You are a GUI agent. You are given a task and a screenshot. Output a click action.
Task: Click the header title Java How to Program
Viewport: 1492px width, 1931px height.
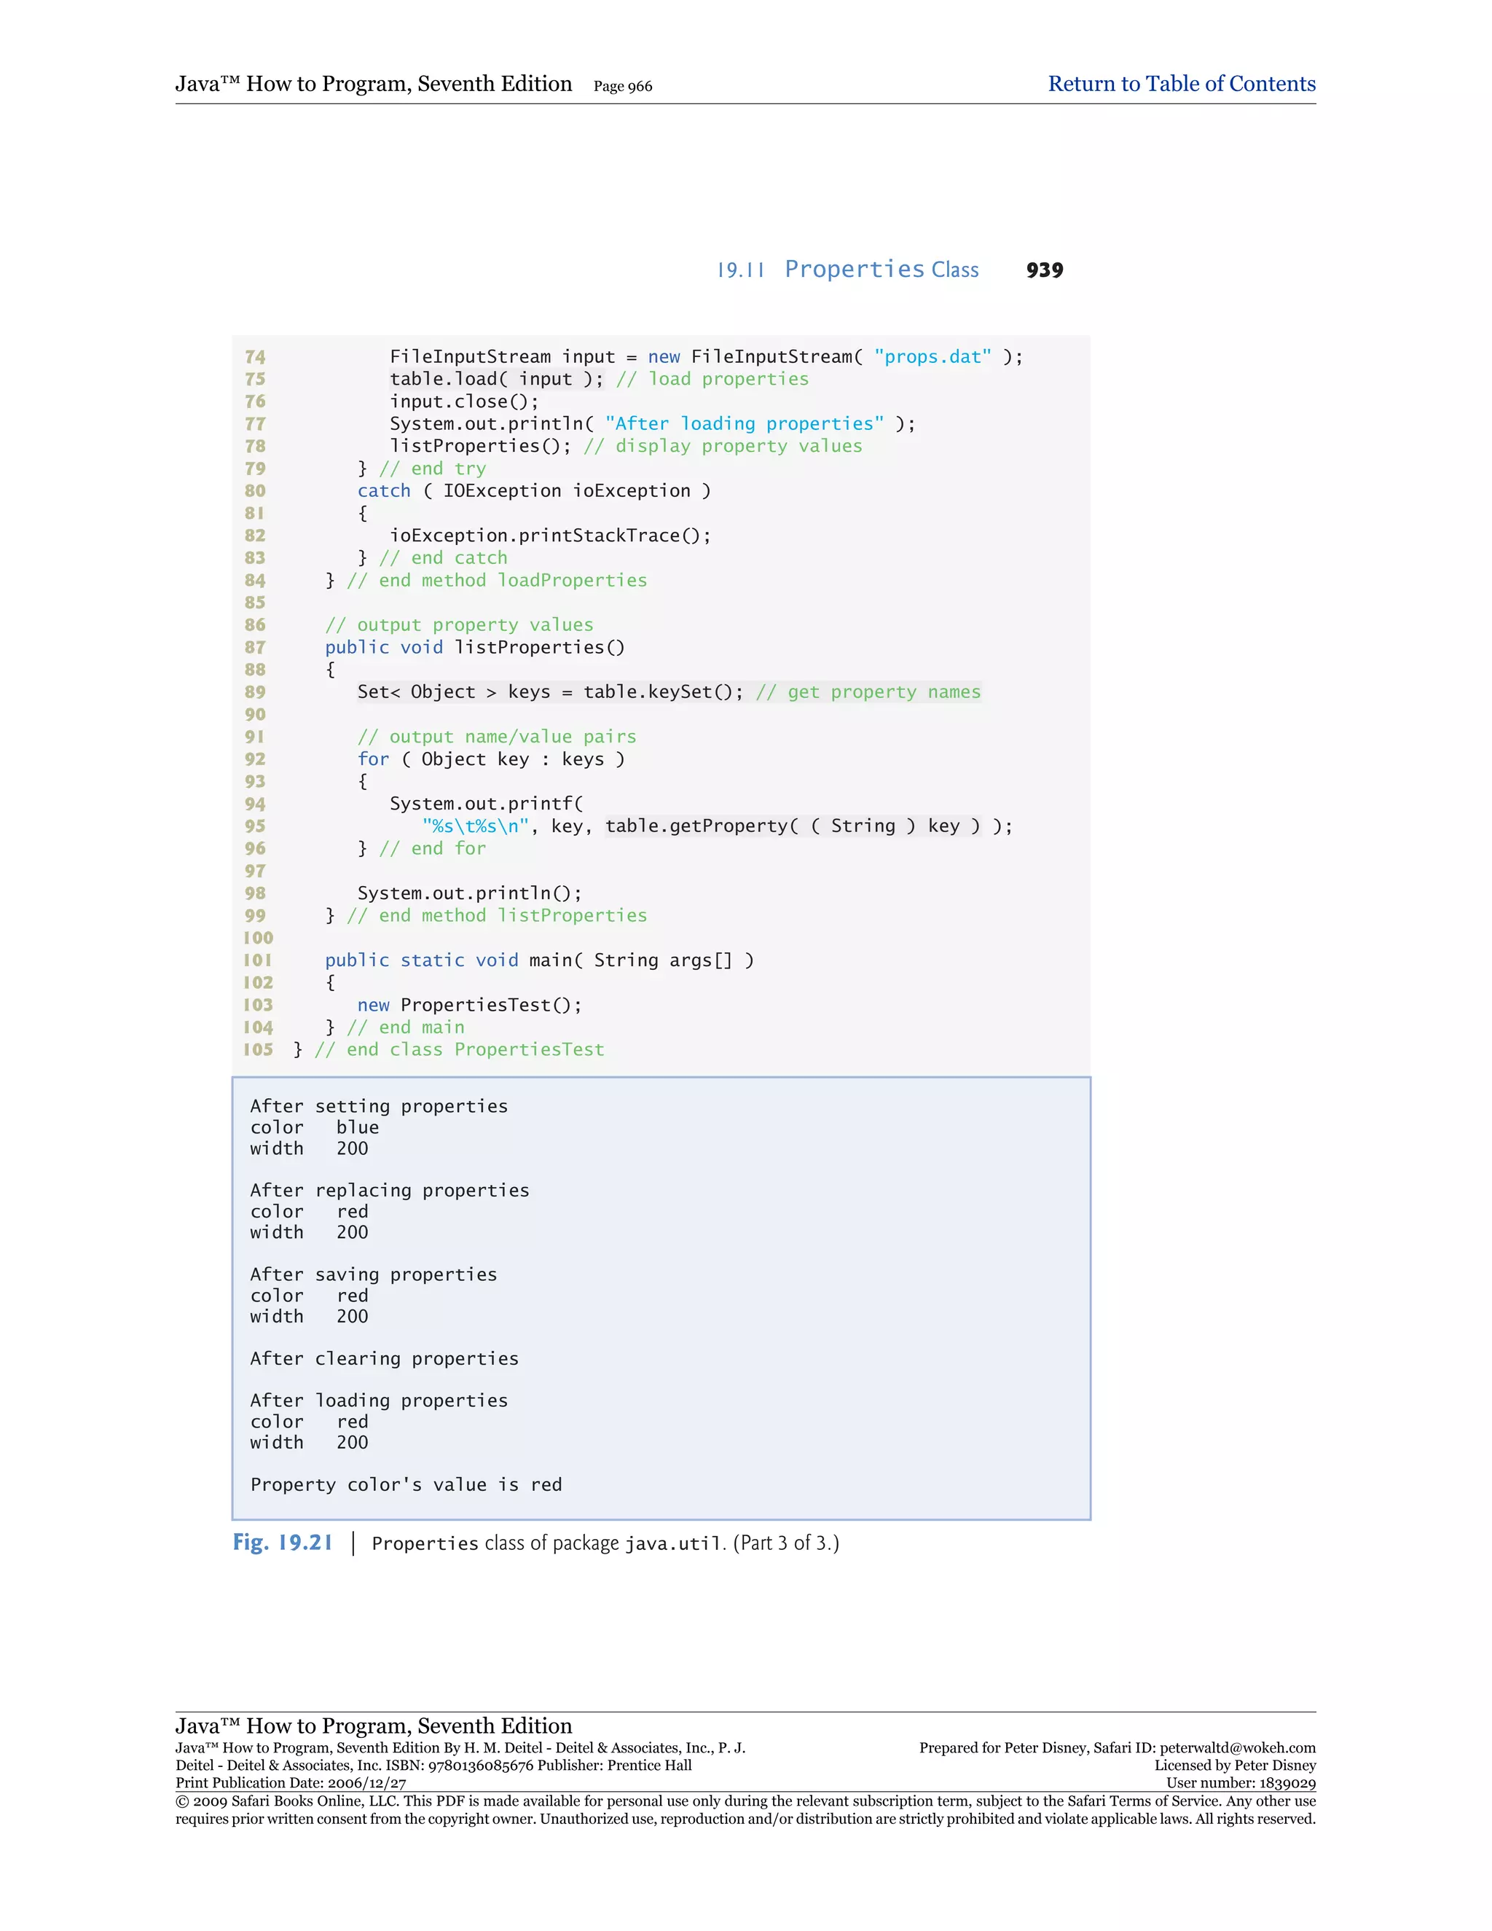[373, 84]
